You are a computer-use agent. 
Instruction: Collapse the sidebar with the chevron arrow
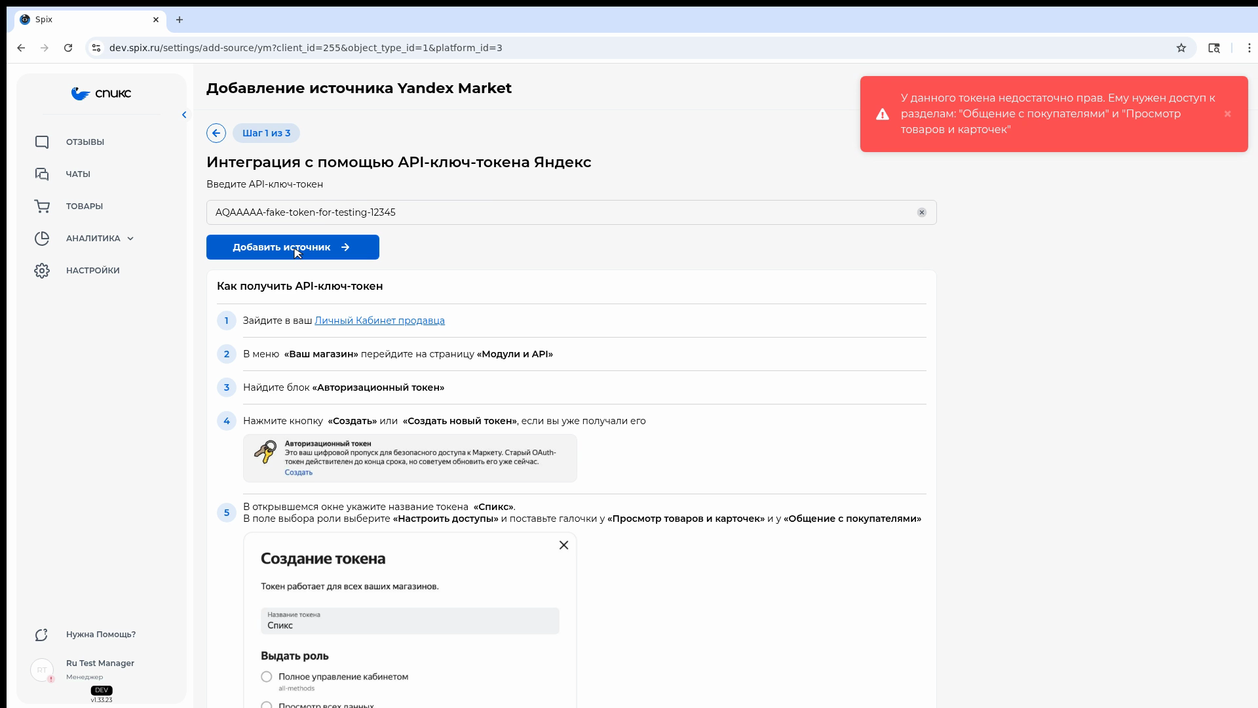coord(184,115)
